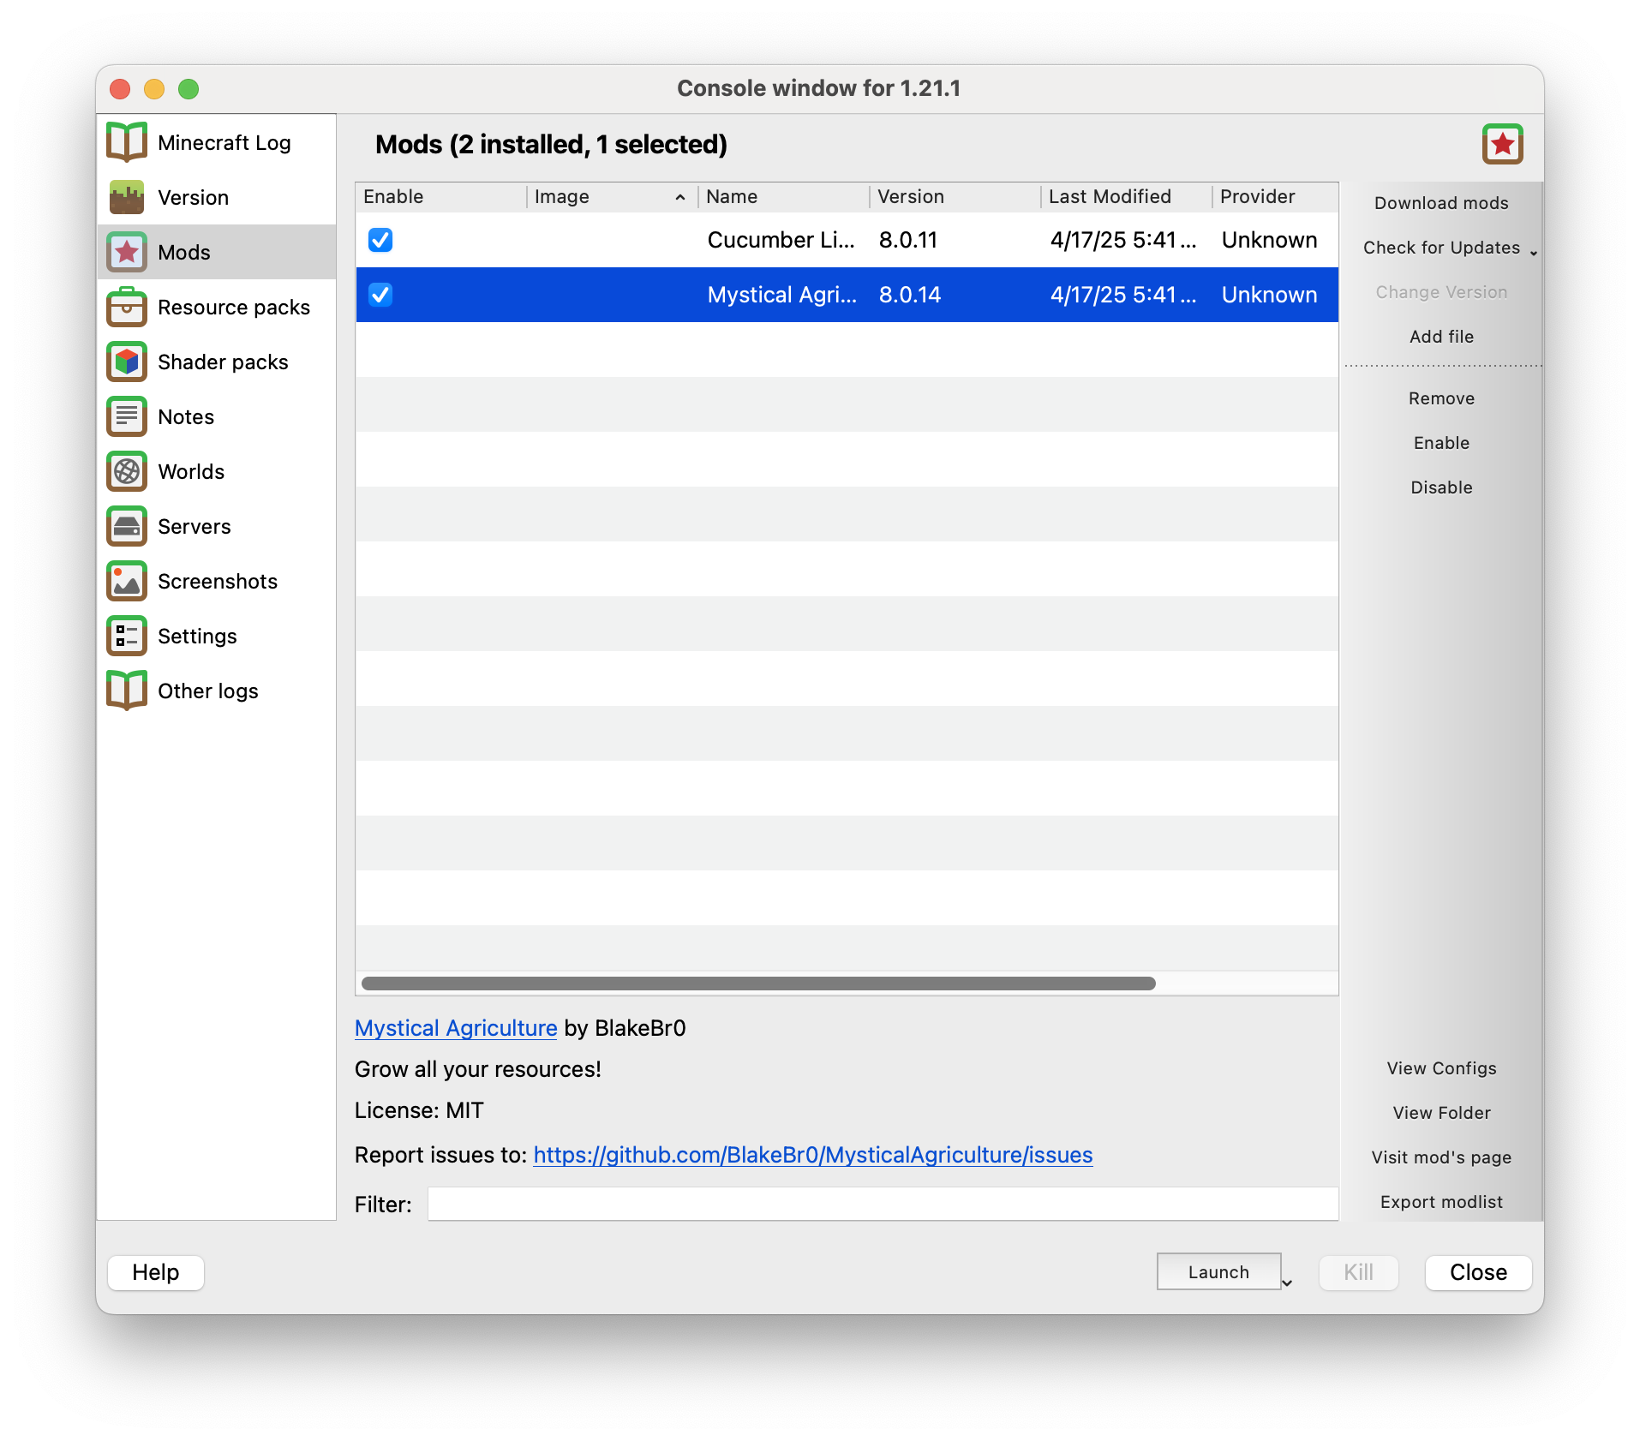Click the Minecraft Log book icon
Viewport: 1640px width, 1441px height.
[127, 142]
